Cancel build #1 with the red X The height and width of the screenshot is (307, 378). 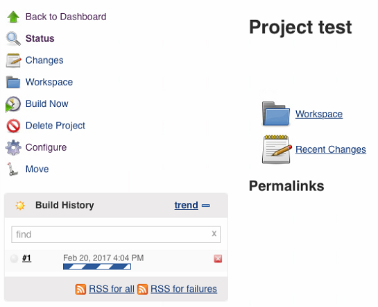(x=218, y=258)
